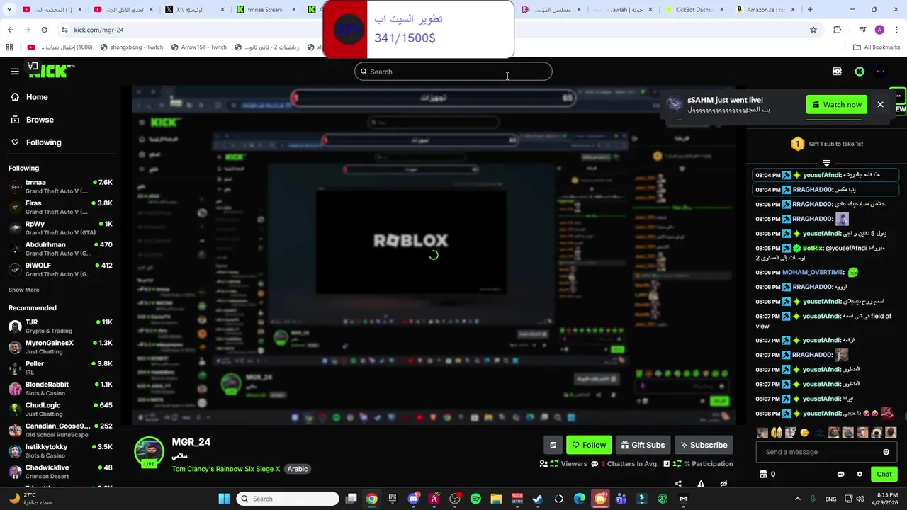Open Following in the sidebar
The height and width of the screenshot is (510, 907).
click(x=43, y=142)
